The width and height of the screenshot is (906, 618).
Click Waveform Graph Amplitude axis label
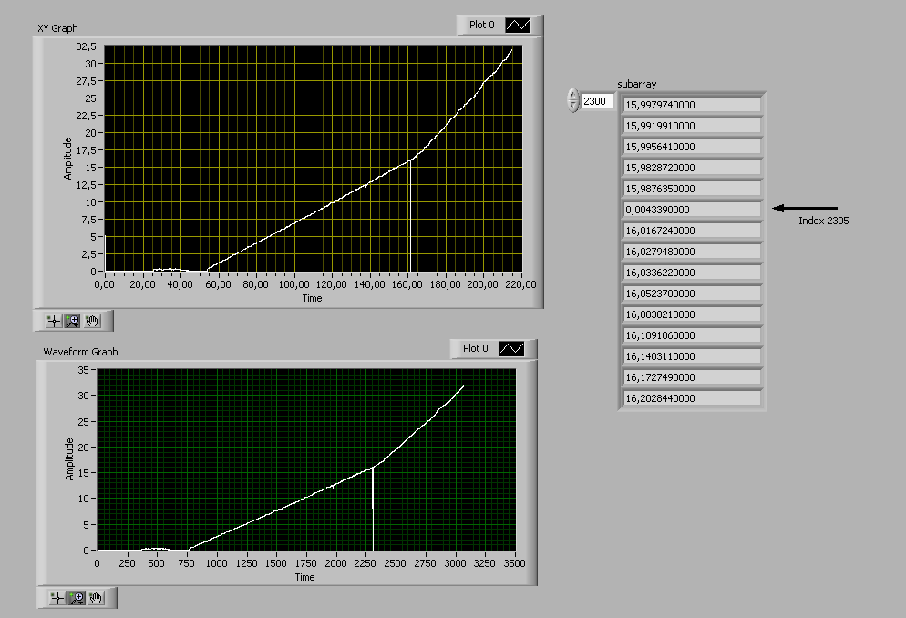70,459
